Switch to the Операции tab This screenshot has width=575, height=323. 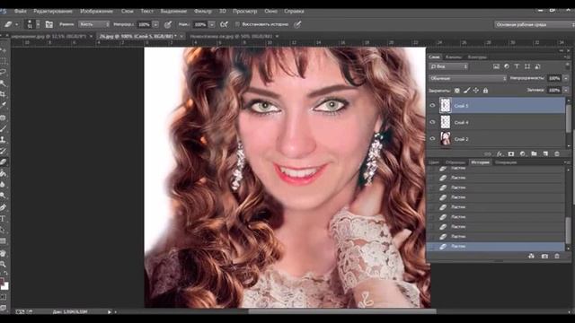[506, 162]
